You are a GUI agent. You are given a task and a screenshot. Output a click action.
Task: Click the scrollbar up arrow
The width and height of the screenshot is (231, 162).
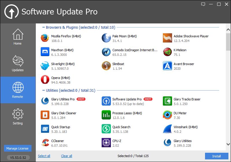[x=228, y=30]
